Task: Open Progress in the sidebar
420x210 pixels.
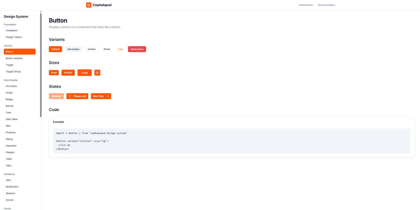Action: coord(20,133)
